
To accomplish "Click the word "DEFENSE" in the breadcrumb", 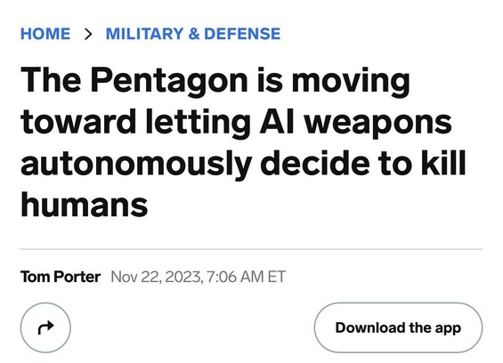I will tap(242, 34).
